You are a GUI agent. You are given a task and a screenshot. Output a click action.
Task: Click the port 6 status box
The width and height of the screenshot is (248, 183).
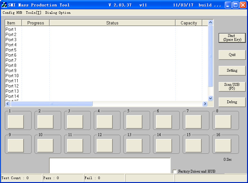[x=164, y=122]
